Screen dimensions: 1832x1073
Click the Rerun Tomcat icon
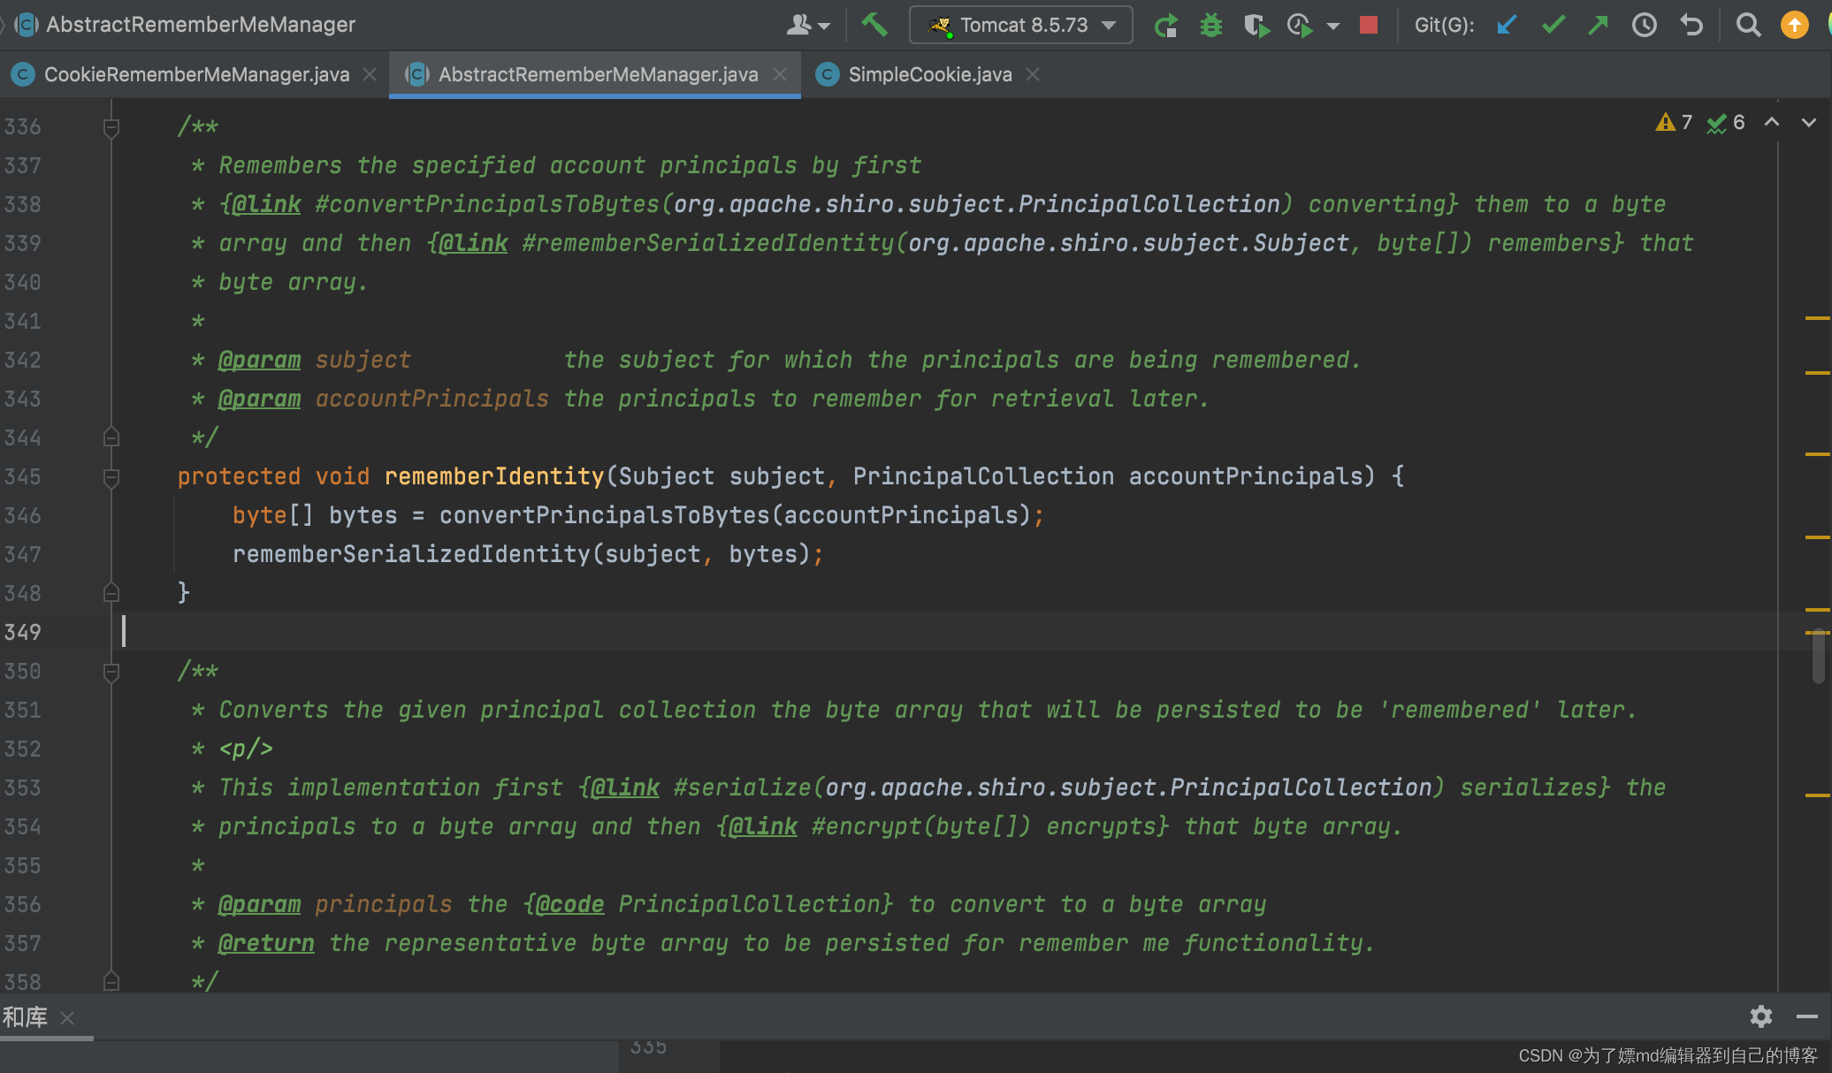(x=1166, y=25)
